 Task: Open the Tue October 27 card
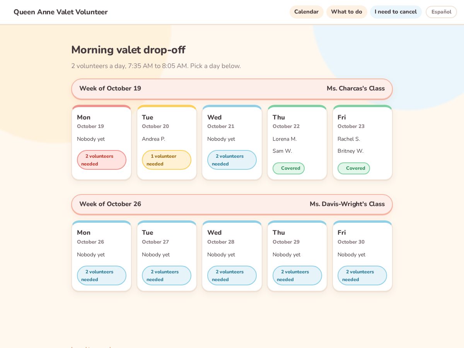(x=167, y=256)
